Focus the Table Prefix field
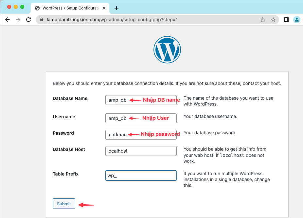 click(141, 176)
